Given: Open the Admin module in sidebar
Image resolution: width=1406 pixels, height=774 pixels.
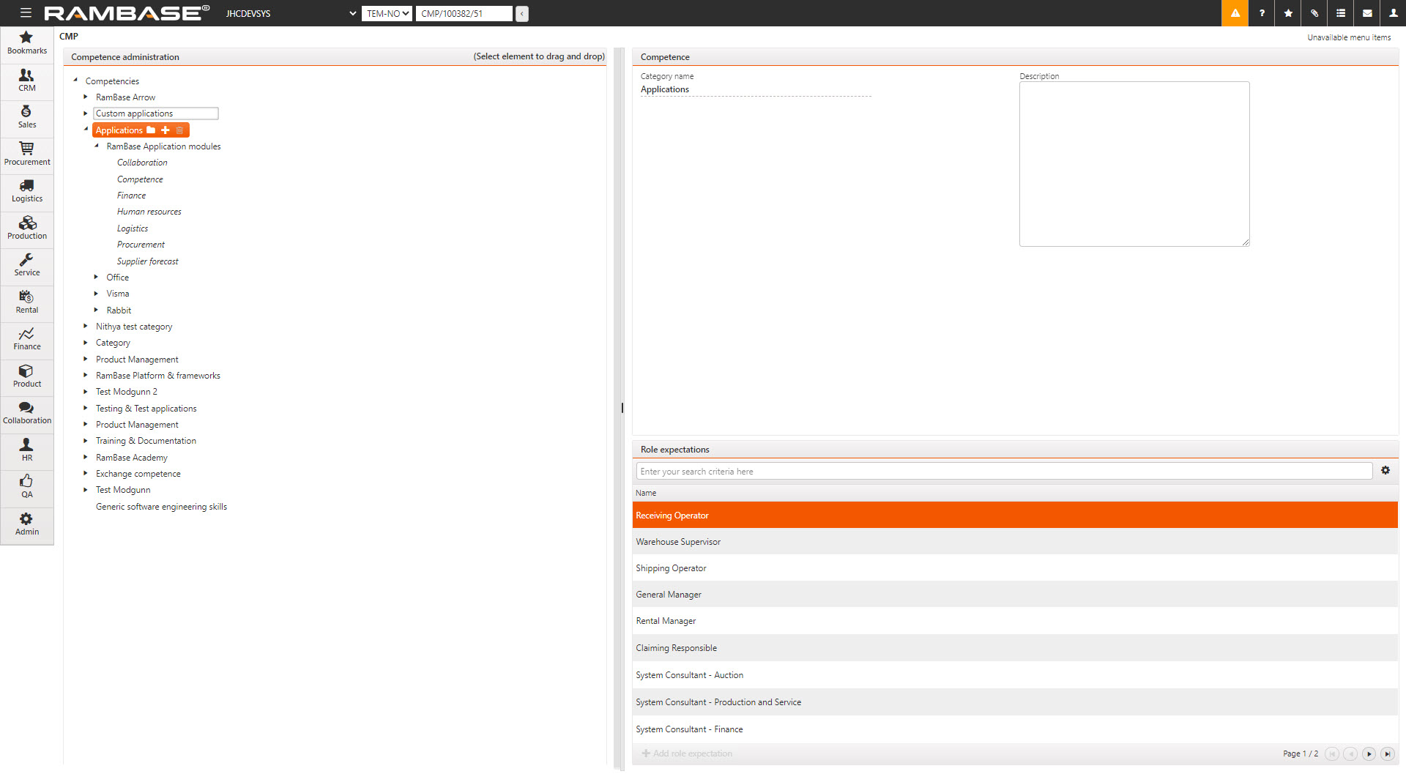Looking at the screenshot, I should (27, 524).
